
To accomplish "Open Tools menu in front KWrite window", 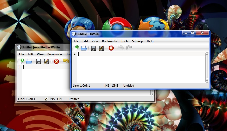I will point(125,41).
